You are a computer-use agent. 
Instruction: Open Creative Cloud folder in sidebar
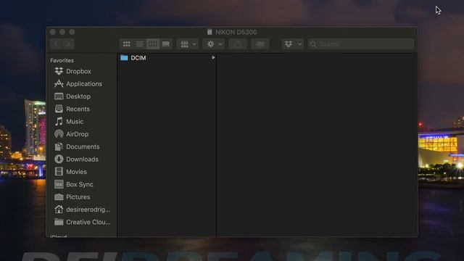(x=82, y=222)
